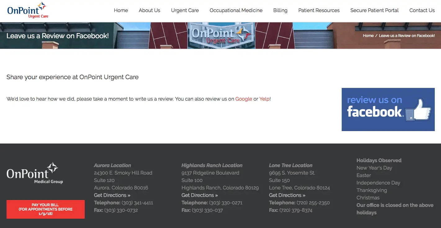The image size is (441, 228).
Task: Click the Holidays Observed heading
Action: point(379,160)
